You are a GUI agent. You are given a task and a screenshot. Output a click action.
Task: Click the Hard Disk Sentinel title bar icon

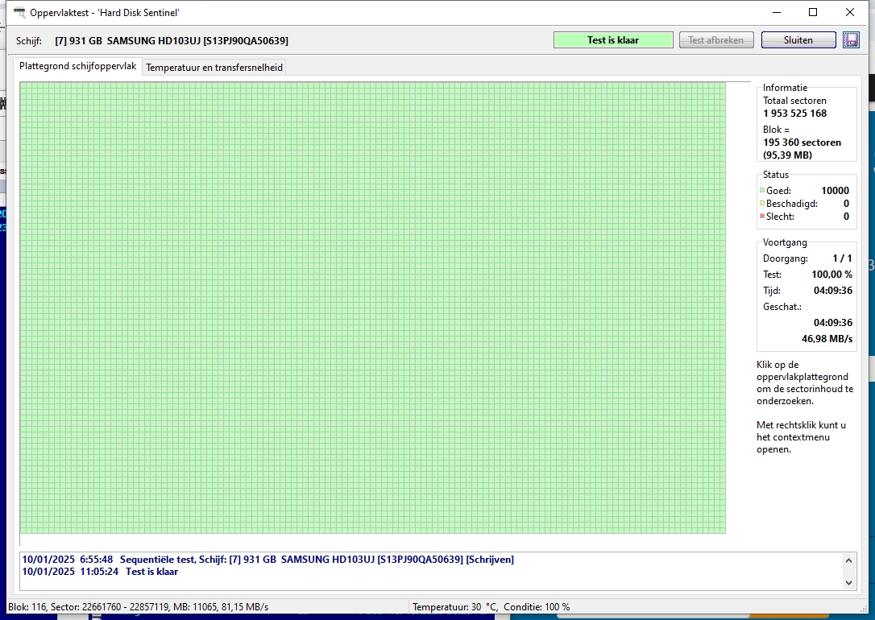19,12
